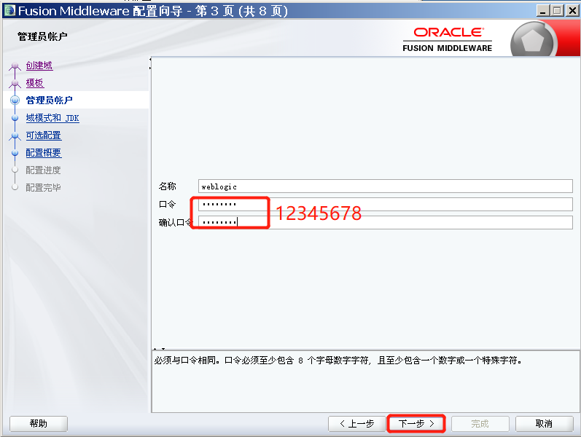Click the pentagon emblem in the header
The height and width of the screenshot is (437, 581).
click(532, 41)
